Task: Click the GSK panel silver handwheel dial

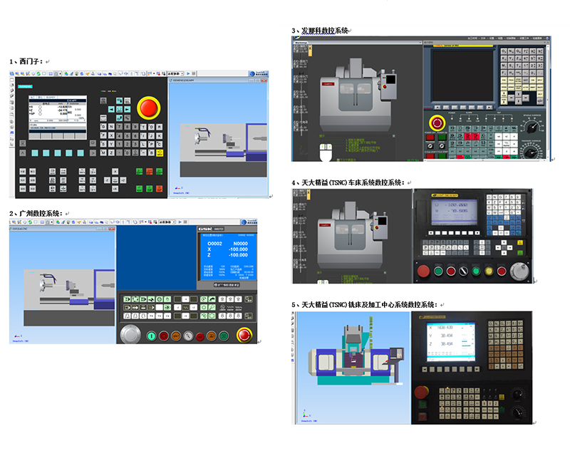Action: tap(130, 333)
